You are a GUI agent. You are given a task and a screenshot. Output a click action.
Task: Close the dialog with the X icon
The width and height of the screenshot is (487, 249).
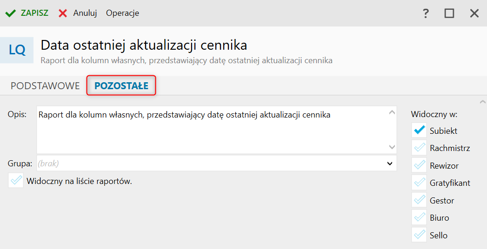coord(474,13)
